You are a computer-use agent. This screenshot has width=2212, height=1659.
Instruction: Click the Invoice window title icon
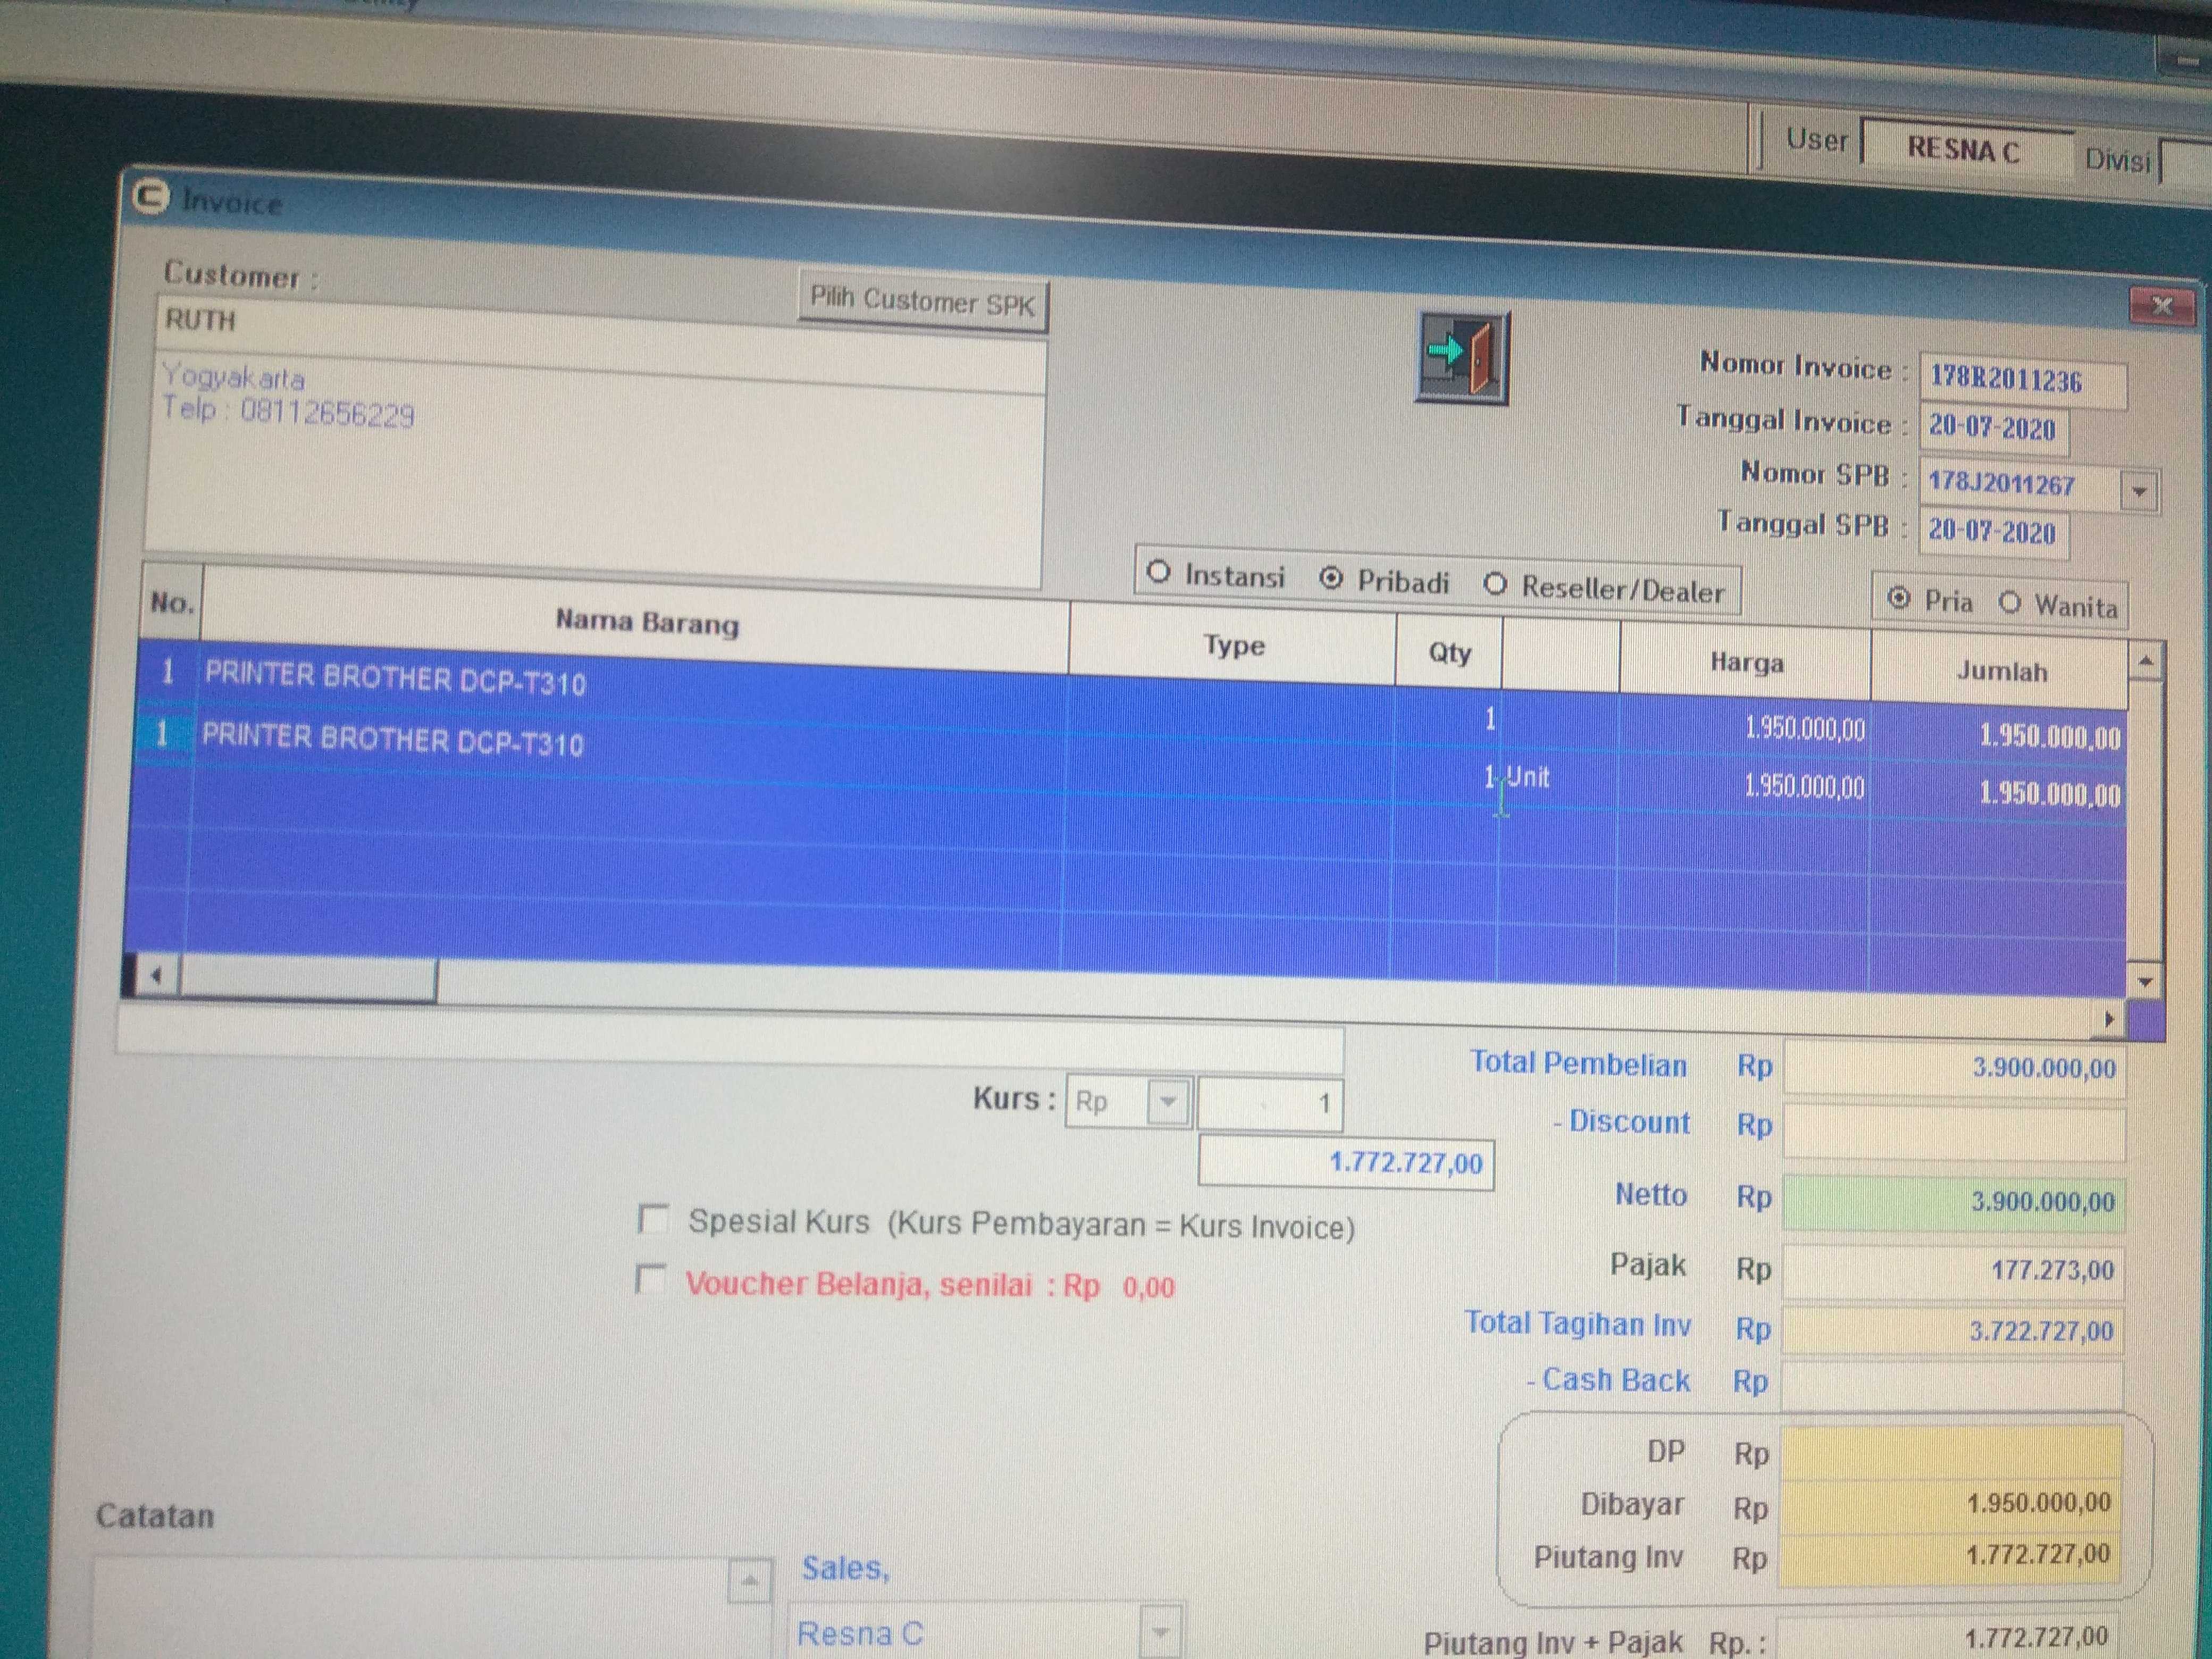151,198
